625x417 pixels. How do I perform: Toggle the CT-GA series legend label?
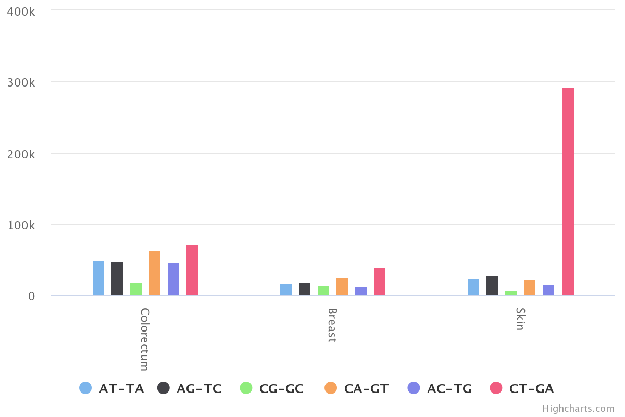(x=531, y=388)
